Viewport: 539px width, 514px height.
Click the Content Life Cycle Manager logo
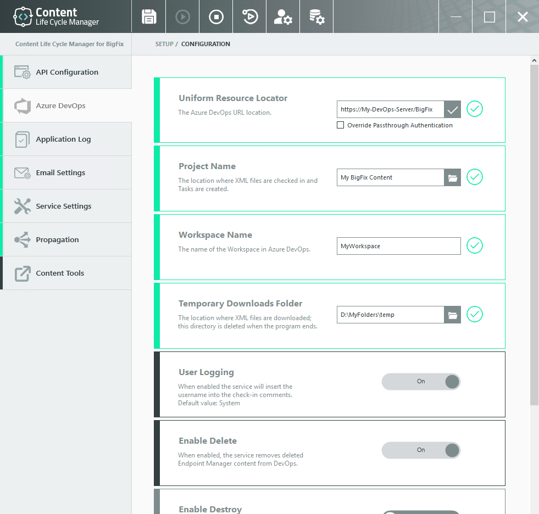[56, 16]
